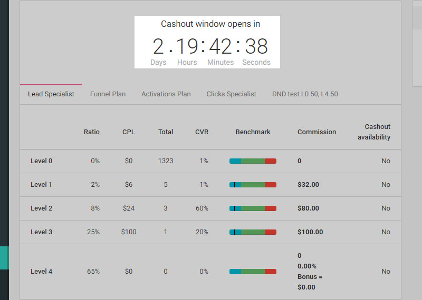Screen dimensions: 422x300
Task: Switch to the Funnel Plan tab
Action: (108, 94)
